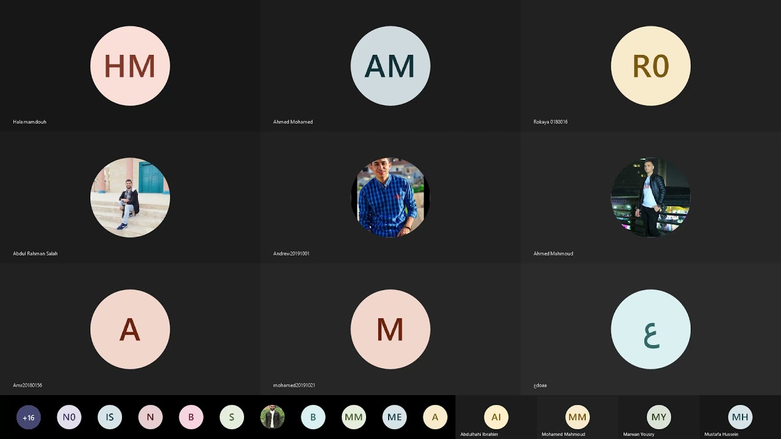Viewport: 781px width, 439px height.
Task: Select the photo avatar in the bottom participant strip
Action: (x=272, y=417)
